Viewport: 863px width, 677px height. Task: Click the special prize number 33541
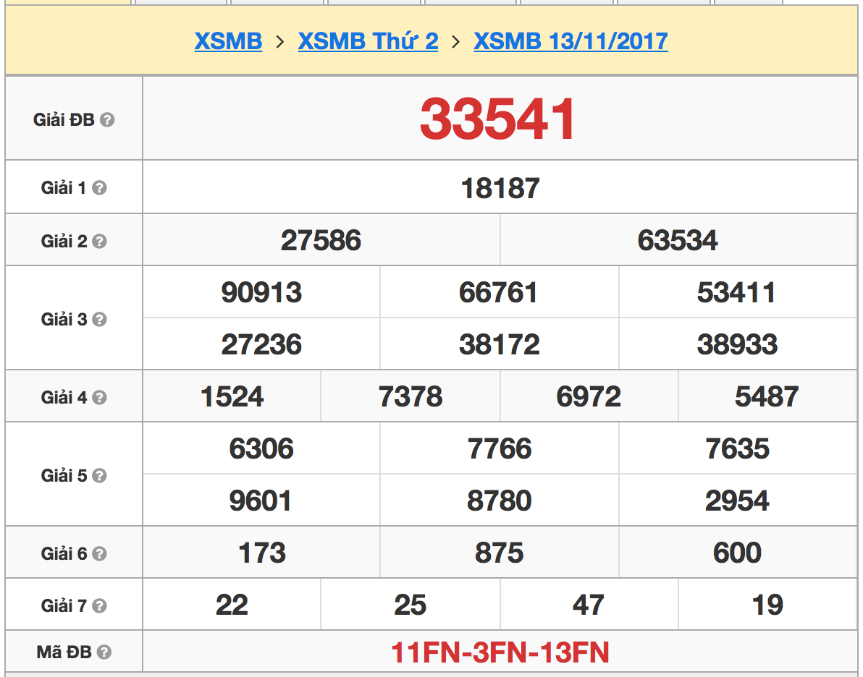pyautogui.click(x=499, y=119)
